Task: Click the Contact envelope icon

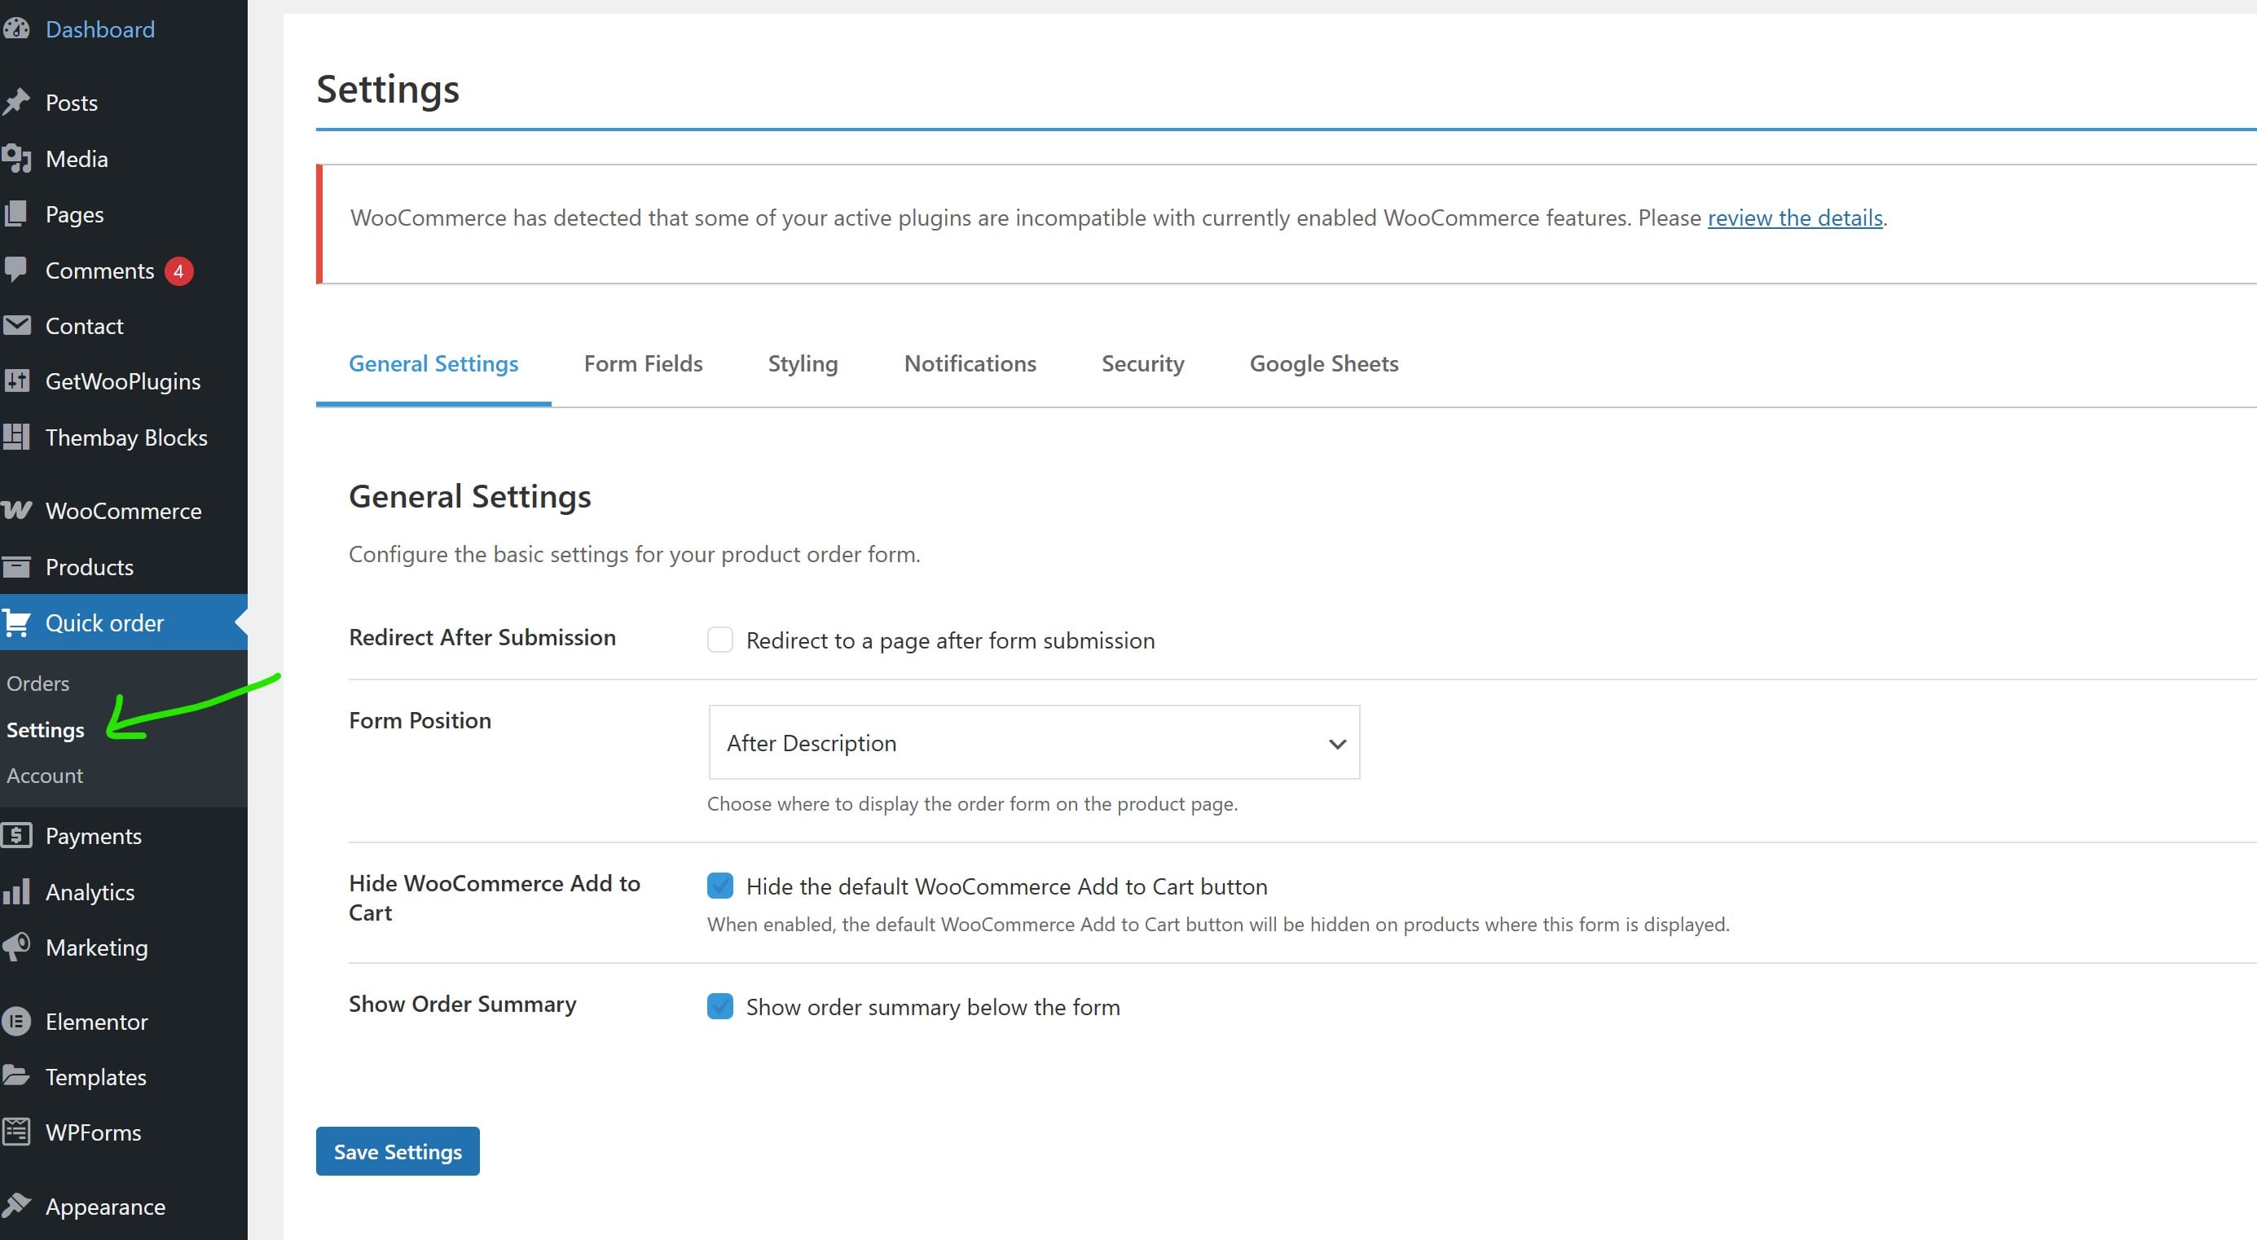Action: (15, 326)
